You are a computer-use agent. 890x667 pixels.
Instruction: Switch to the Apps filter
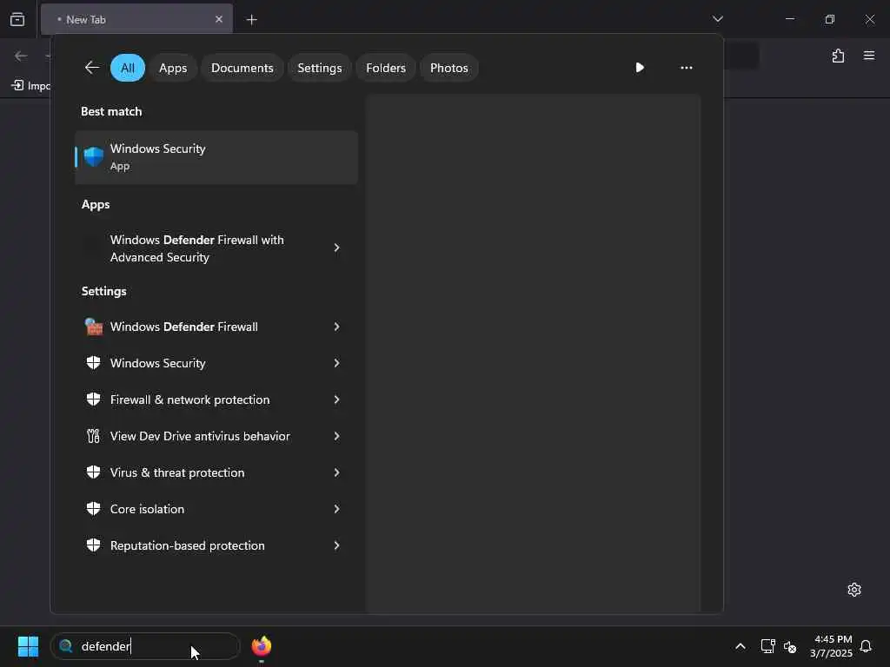pos(173,68)
